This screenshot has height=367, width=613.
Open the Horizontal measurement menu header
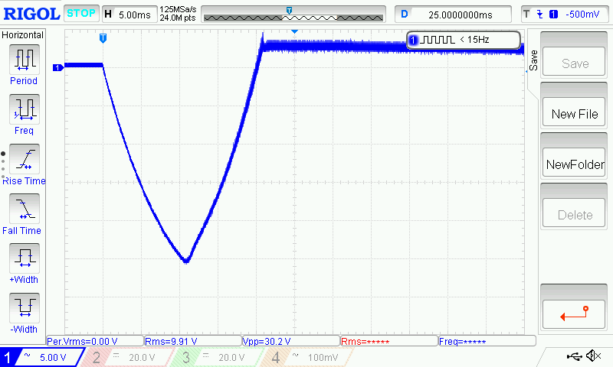pyautogui.click(x=24, y=35)
